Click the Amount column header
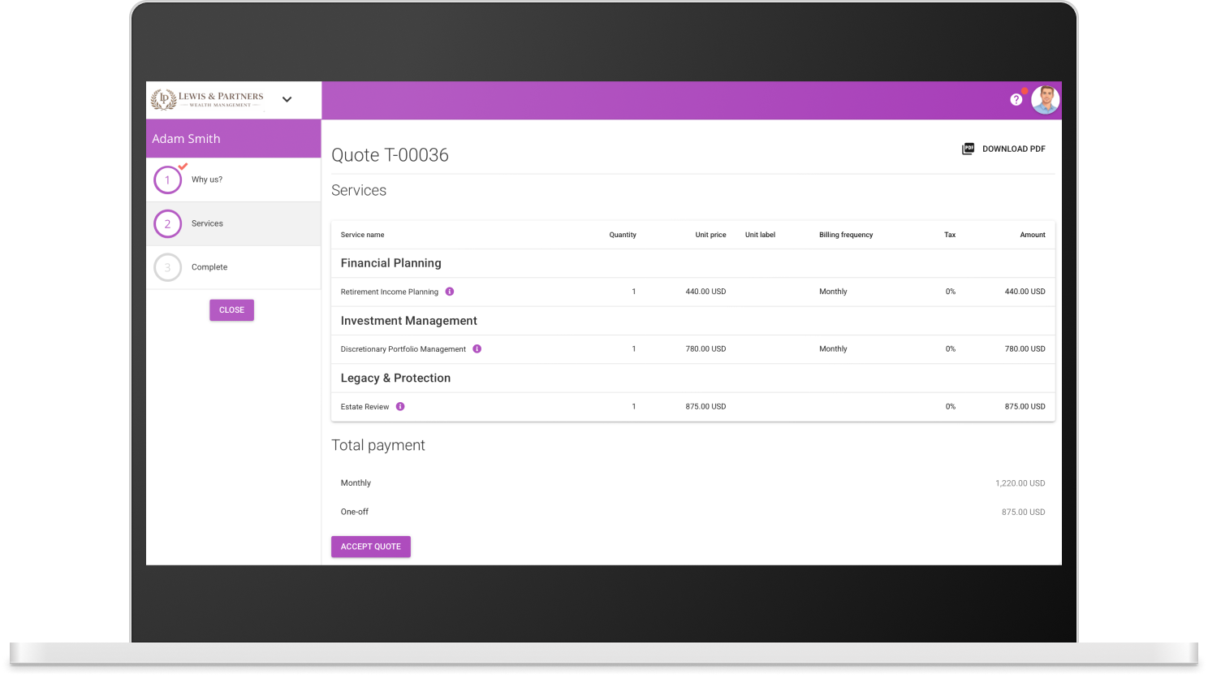Screen dimensions: 1208x675 [x=1032, y=235]
